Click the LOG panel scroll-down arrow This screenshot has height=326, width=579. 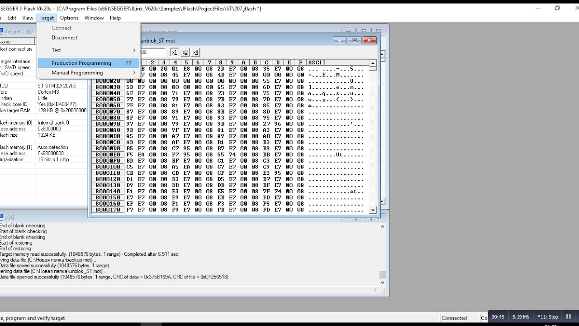383,283
